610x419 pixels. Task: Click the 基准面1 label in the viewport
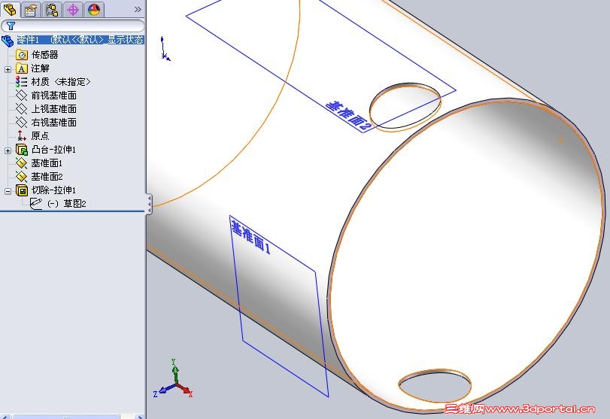[x=250, y=237]
